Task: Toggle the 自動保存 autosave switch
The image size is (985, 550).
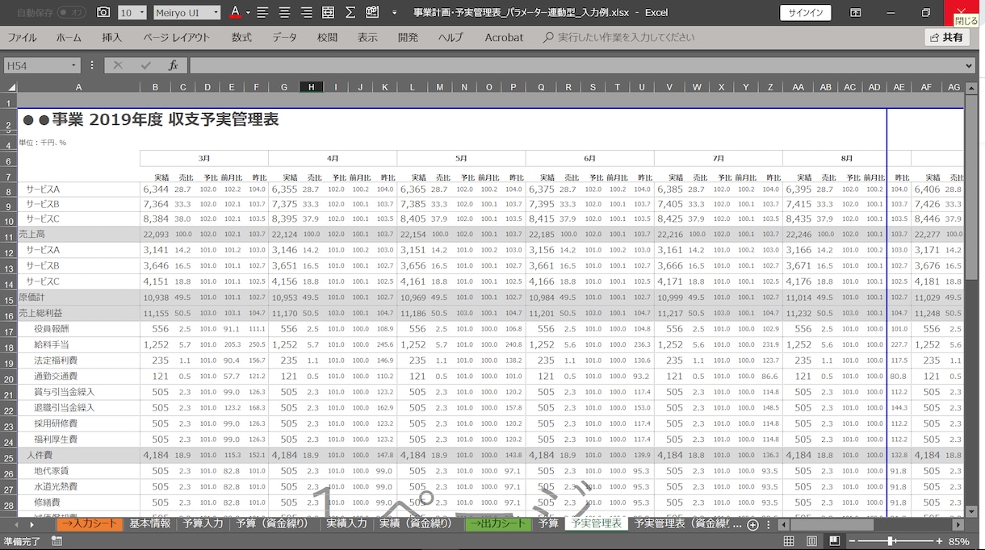Action: pos(73,12)
